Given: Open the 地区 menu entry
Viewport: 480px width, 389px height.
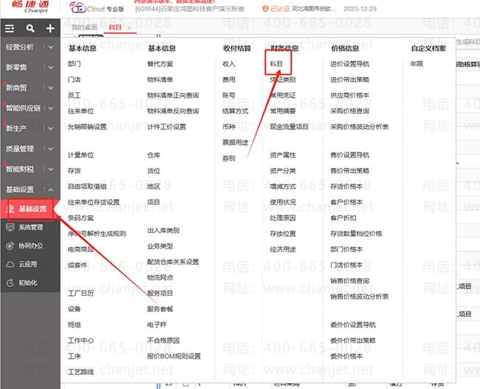Looking at the screenshot, I should point(154,186).
